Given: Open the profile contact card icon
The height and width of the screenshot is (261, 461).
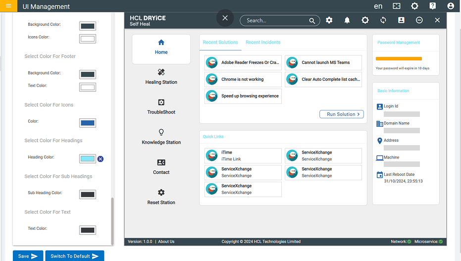Looking at the screenshot, I should (x=401, y=20).
